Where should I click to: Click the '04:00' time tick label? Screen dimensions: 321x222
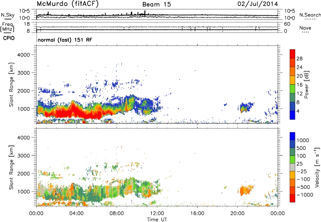coord(76,214)
